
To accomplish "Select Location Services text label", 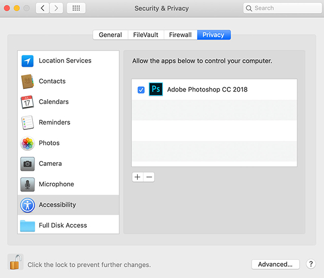I will click(65, 61).
